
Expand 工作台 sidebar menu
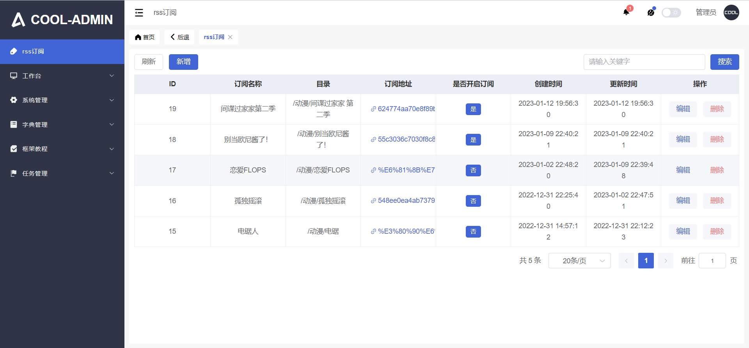coord(62,76)
